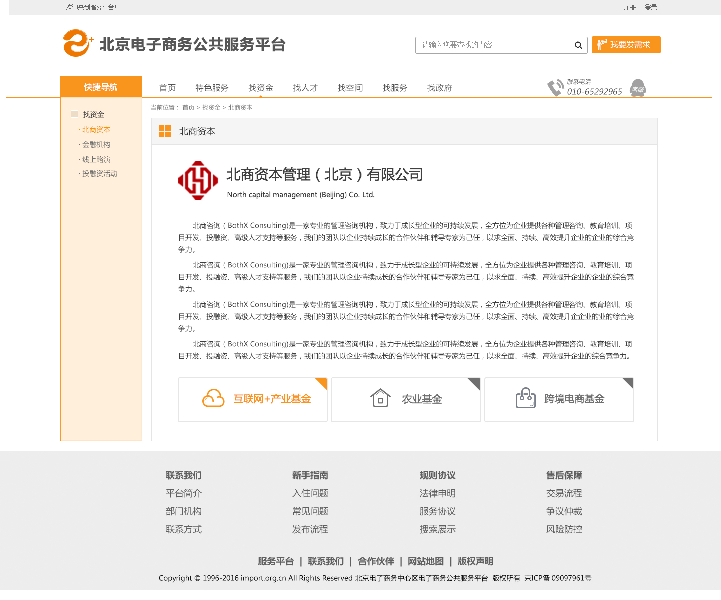Screen dimensions: 721x600
Task: Open the 找空间 navigation tab
Action: click(350, 88)
